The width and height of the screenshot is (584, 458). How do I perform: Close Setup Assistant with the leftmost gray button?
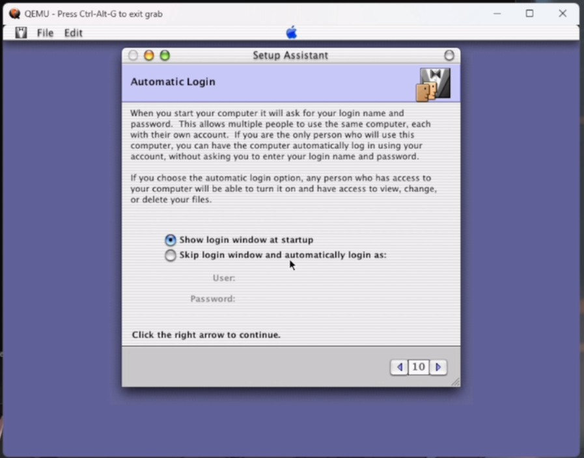pos(133,56)
